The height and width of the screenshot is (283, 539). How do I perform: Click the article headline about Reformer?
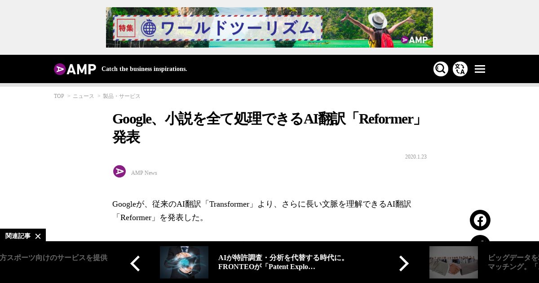[269, 128]
